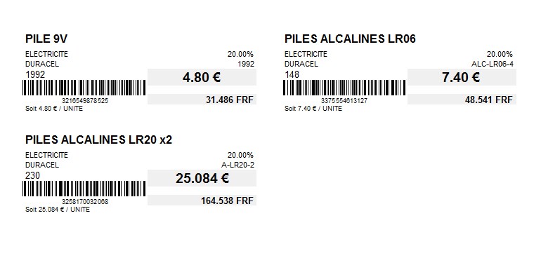The image size is (541, 258).
Task: Click the barcode on the LR20 x2 label
Action: [x=84, y=189]
